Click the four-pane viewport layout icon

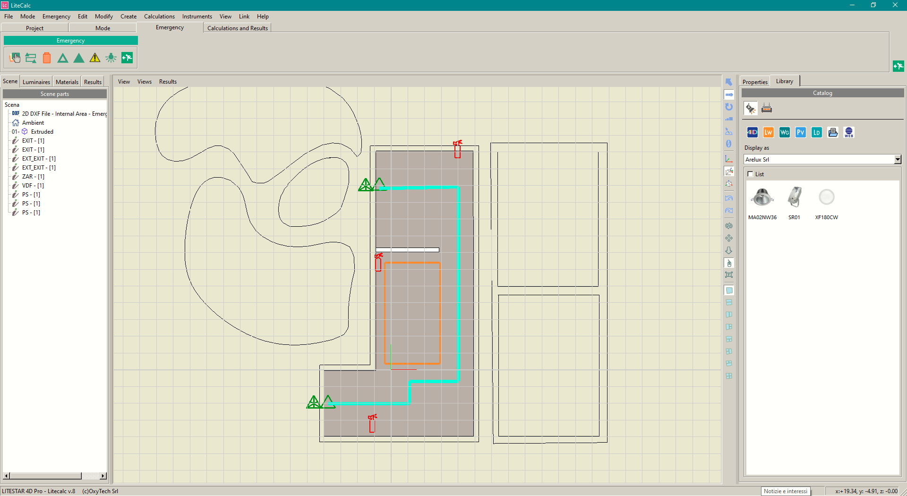pyautogui.click(x=729, y=376)
